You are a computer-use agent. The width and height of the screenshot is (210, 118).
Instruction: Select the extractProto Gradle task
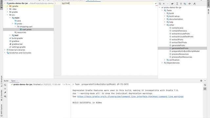click(x=177, y=40)
